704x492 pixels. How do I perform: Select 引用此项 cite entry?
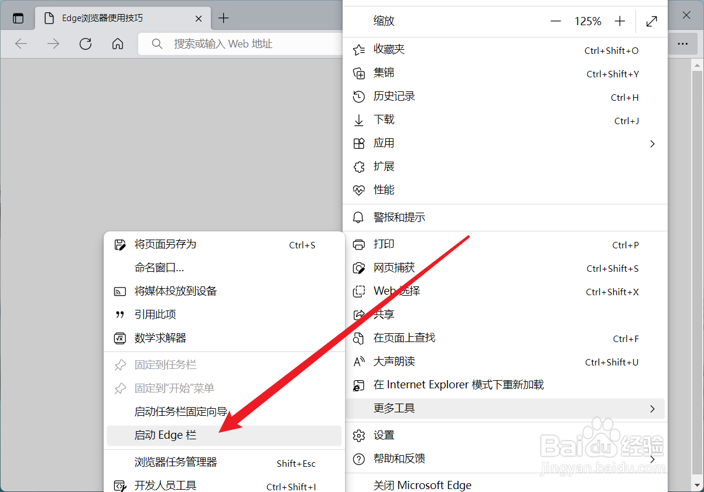tap(224, 315)
